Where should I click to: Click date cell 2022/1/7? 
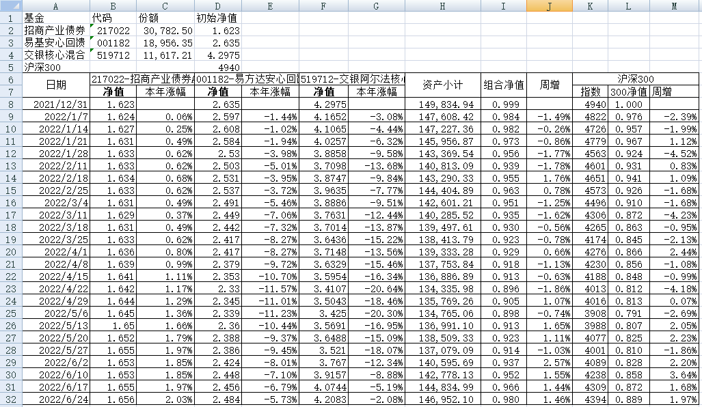click(56, 116)
